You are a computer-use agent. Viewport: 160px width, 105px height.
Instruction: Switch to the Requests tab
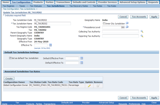(153, 2)
